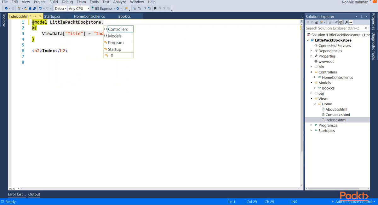Screen dimensions: 378x205
Task: Open the Debug menu
Action: click(x=67, y=2)
